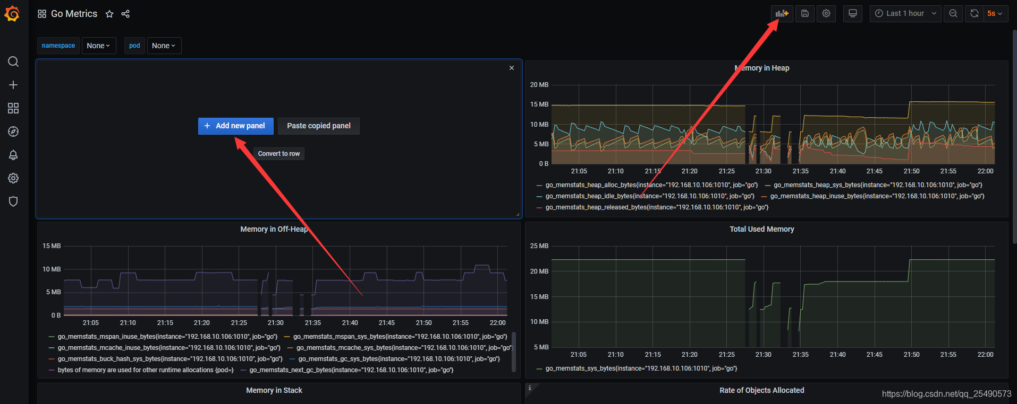The image size is (1017, 404).
Task: Click the new panel resize handle corner
Action: pos(518,214)
